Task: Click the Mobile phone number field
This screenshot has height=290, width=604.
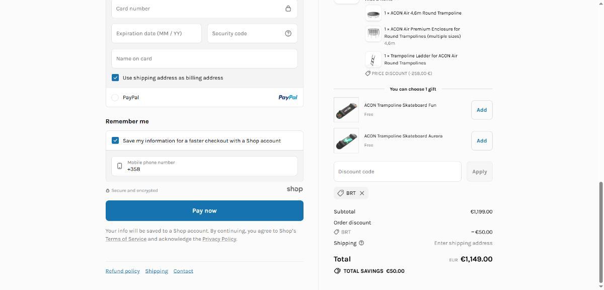Action: 209,166
